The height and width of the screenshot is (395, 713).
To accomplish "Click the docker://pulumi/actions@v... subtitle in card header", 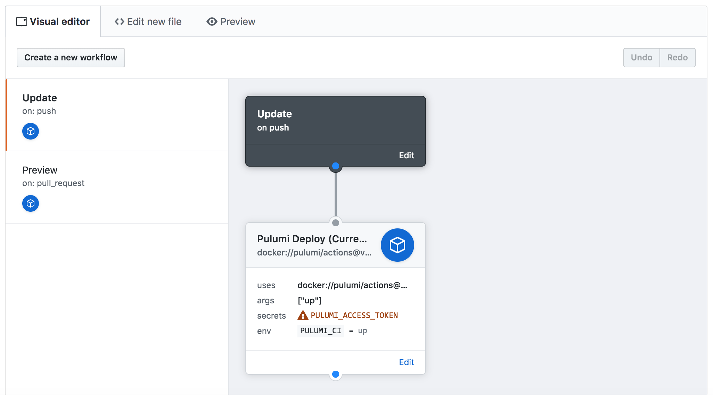I will (x=314, y=253).
